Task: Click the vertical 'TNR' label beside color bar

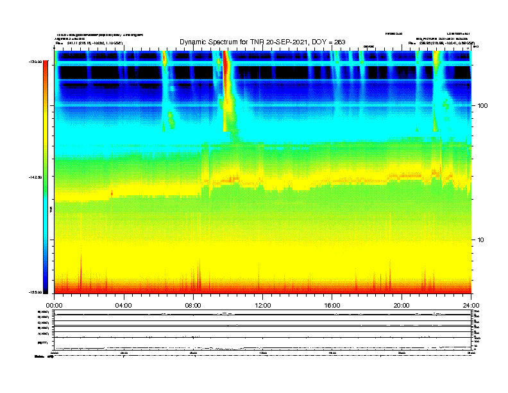Action: (51, 210)
